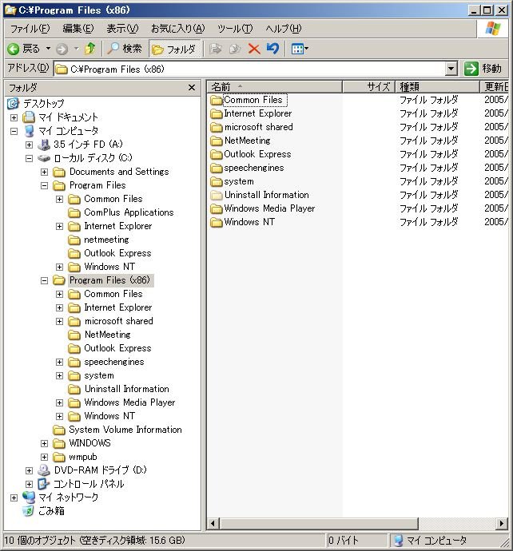This screenshot has height=551, width=513.
Task: Select System Volume Information folder
Action: (125, 430)
